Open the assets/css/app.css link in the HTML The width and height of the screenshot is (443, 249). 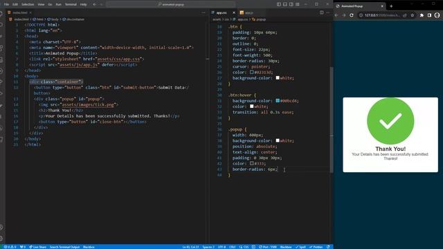118,59
